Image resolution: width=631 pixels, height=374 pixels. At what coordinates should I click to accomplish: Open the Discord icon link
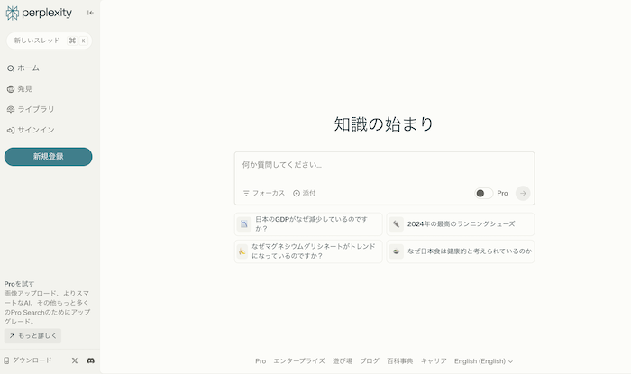pos(90,360)
